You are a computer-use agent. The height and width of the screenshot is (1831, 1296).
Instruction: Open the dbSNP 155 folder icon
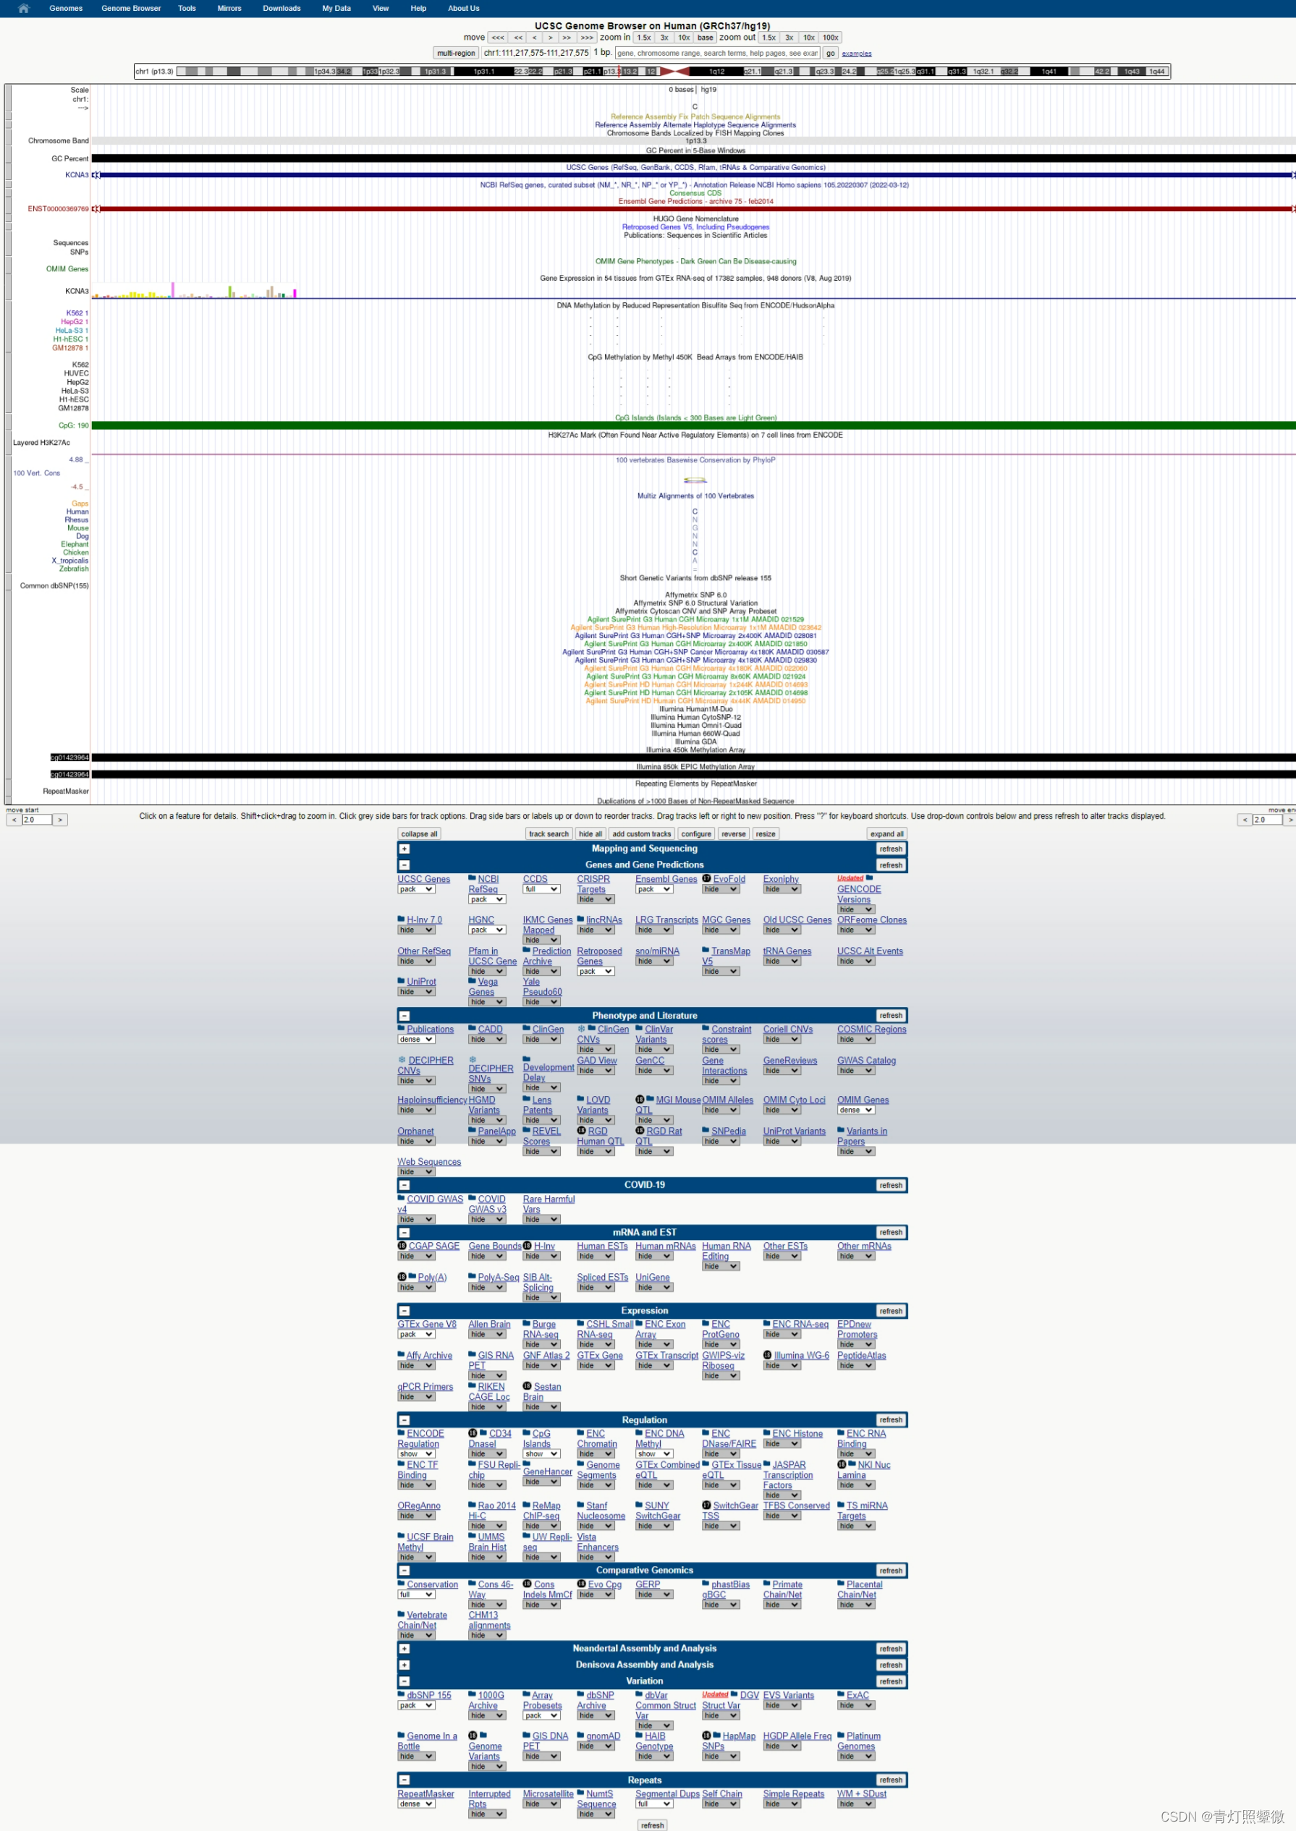[402, 1694]
